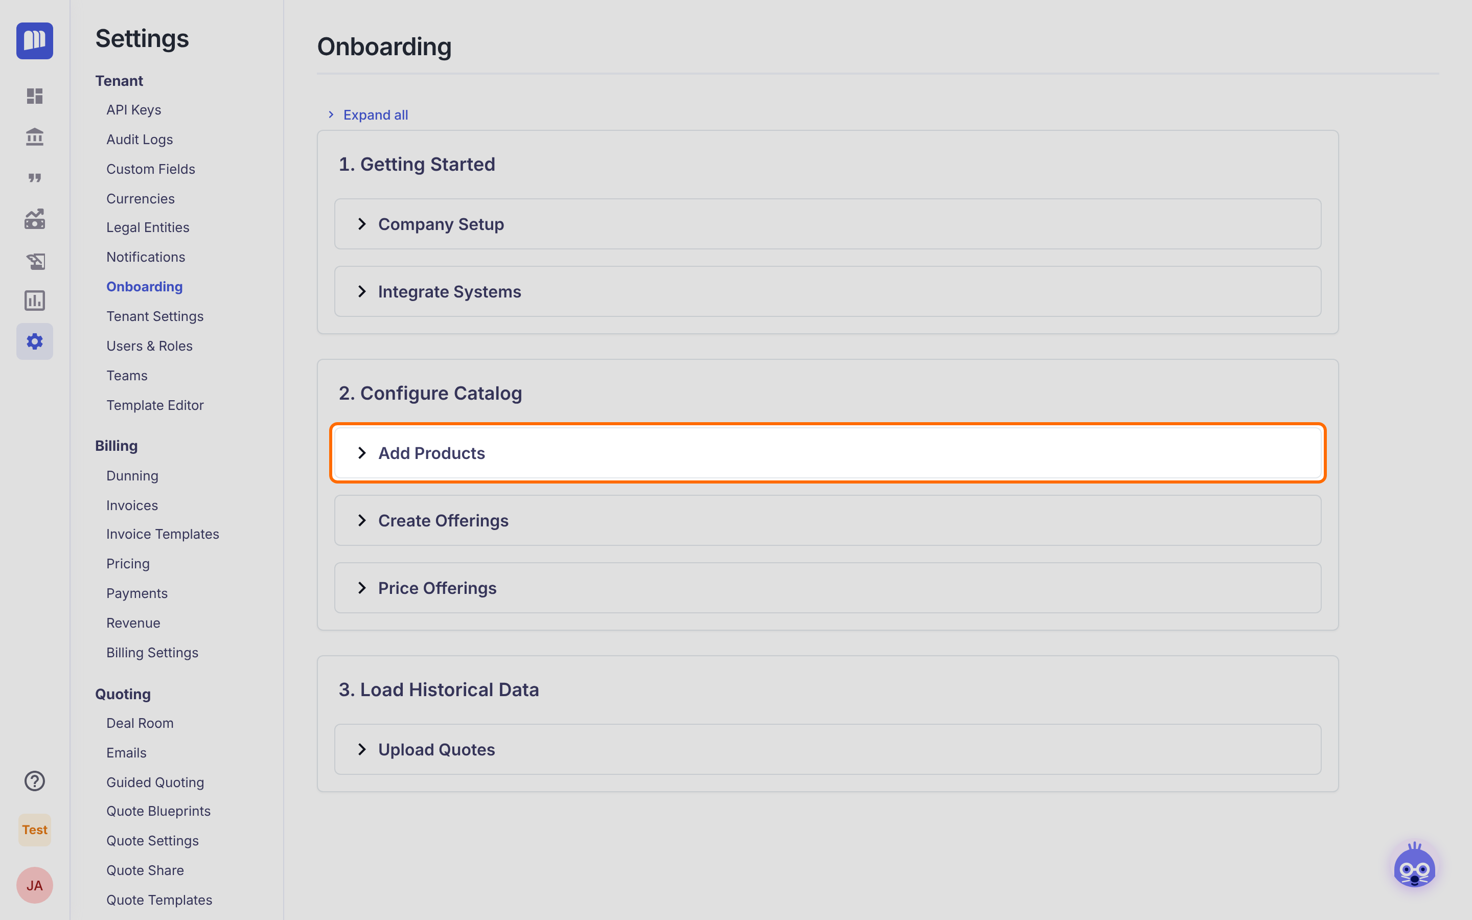The width and height of the screenshot is (1472, 920).
Task: Open API Keys settings
Action: [x=134, y=110]
